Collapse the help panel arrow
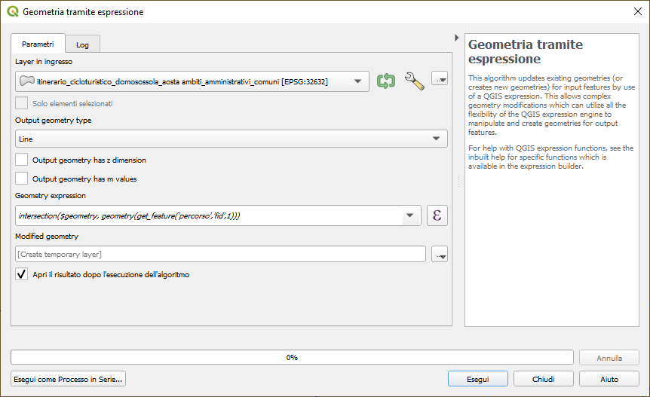The image size is (650, 397). (x=457, y=38)
